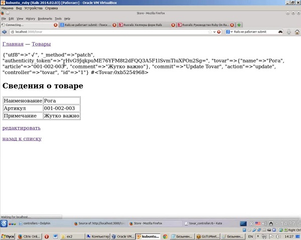Click the Firefox back arrow button
This screenshot has width=301, height=240.
click(5, 31)
